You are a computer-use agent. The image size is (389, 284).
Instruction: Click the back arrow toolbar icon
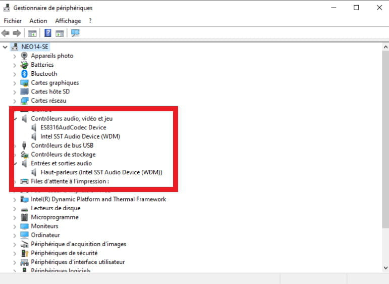tap(6, 33)
